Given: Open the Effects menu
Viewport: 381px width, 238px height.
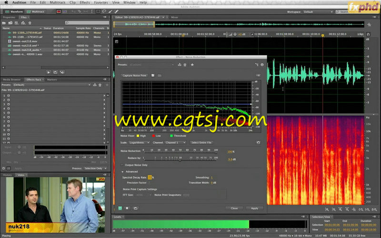Looking at the screenshot, I should (x=85, y=2).
